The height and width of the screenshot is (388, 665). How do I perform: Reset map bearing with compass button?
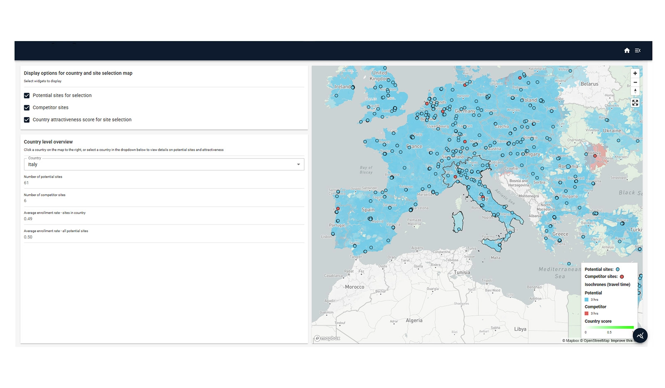click(635, 91)
